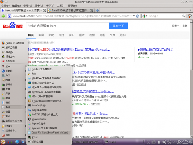Open the 收藏夹 favorites submenu
The image size is (193, 145).
point(14,126)
